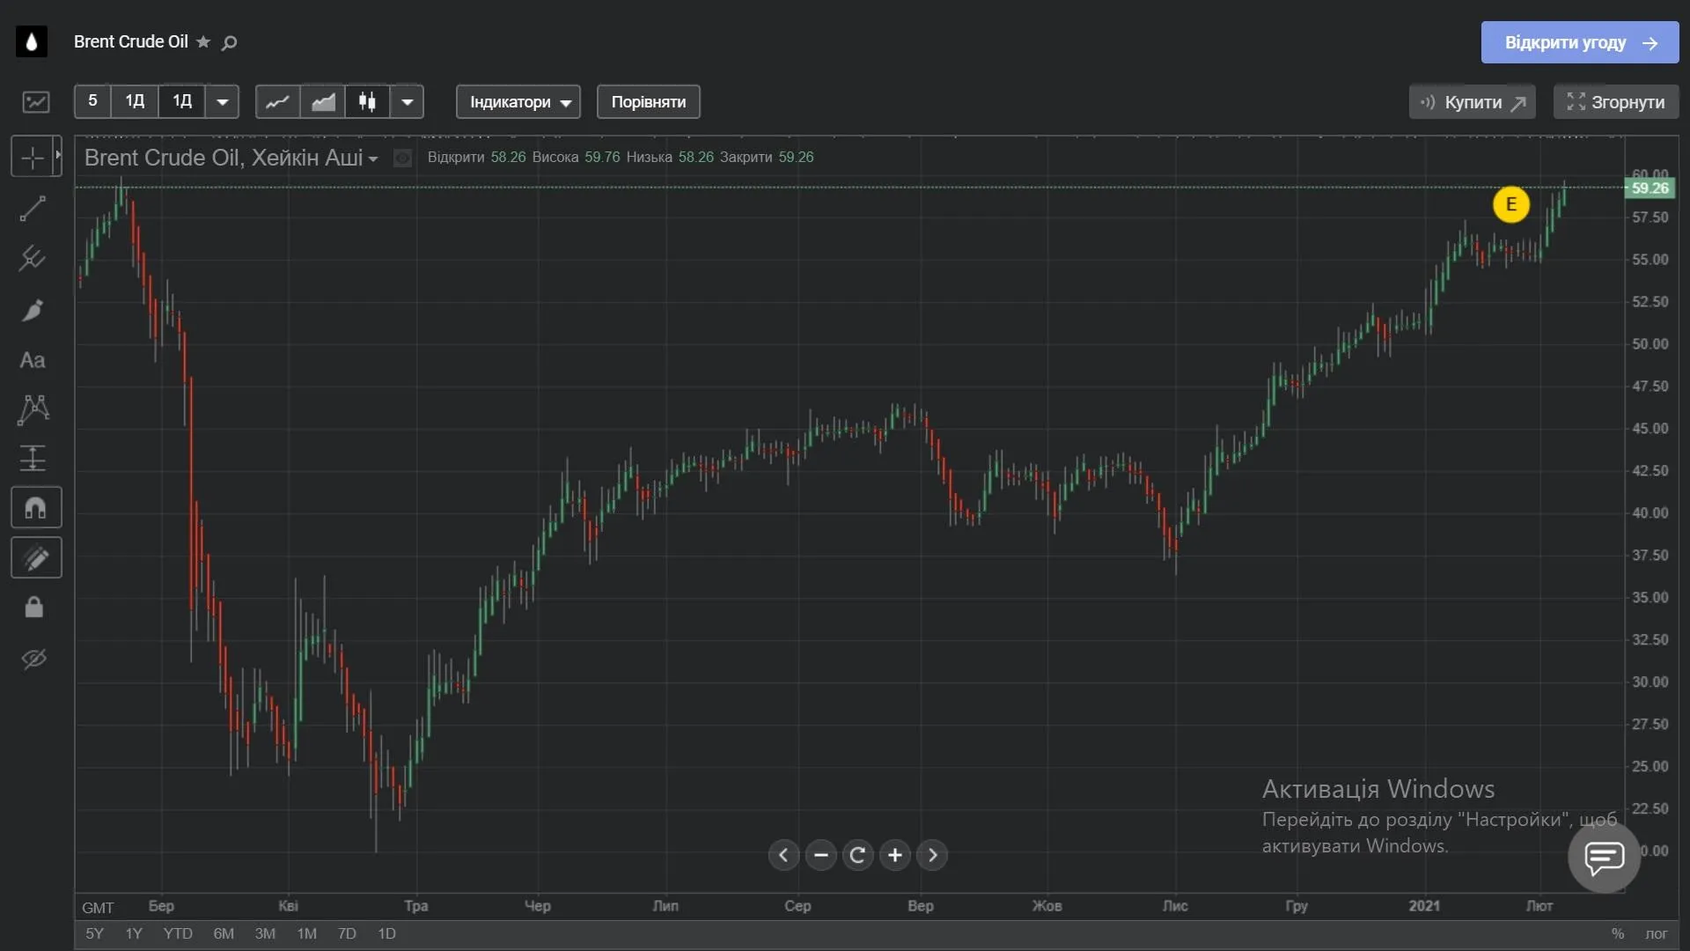The image size is (1690, 951).
Task: Select the trend line drawing tool
Action: click(x=33, y=208)
